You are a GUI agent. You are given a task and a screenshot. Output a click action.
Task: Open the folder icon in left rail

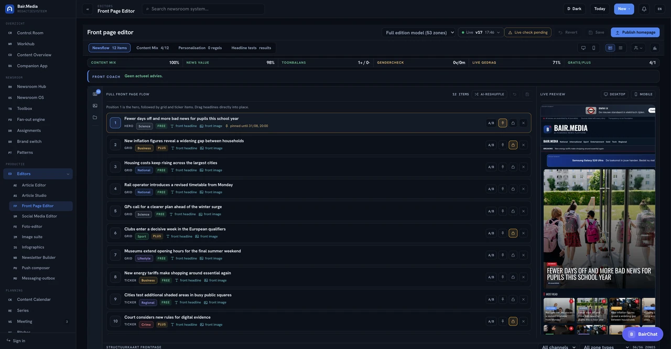click(95, 117)
